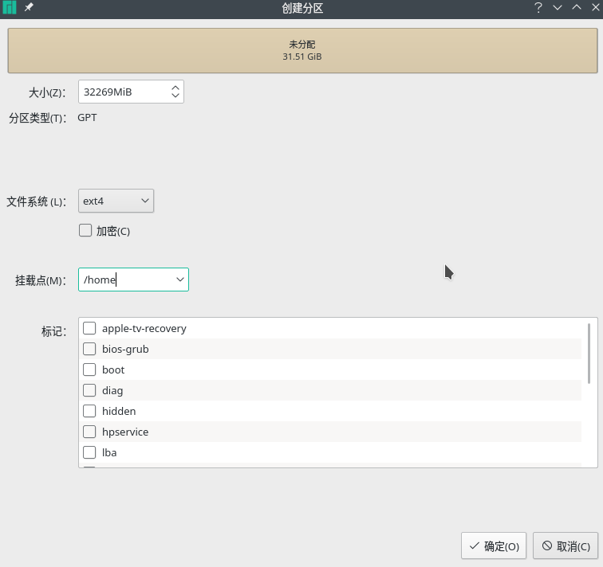
Task: Click the upward chevron maximize icon
Action: 577,7
